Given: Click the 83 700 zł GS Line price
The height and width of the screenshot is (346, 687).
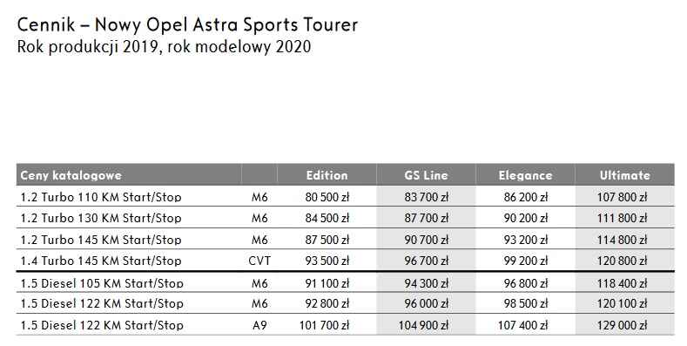Looking at the screenshot, I should (427, 197).
